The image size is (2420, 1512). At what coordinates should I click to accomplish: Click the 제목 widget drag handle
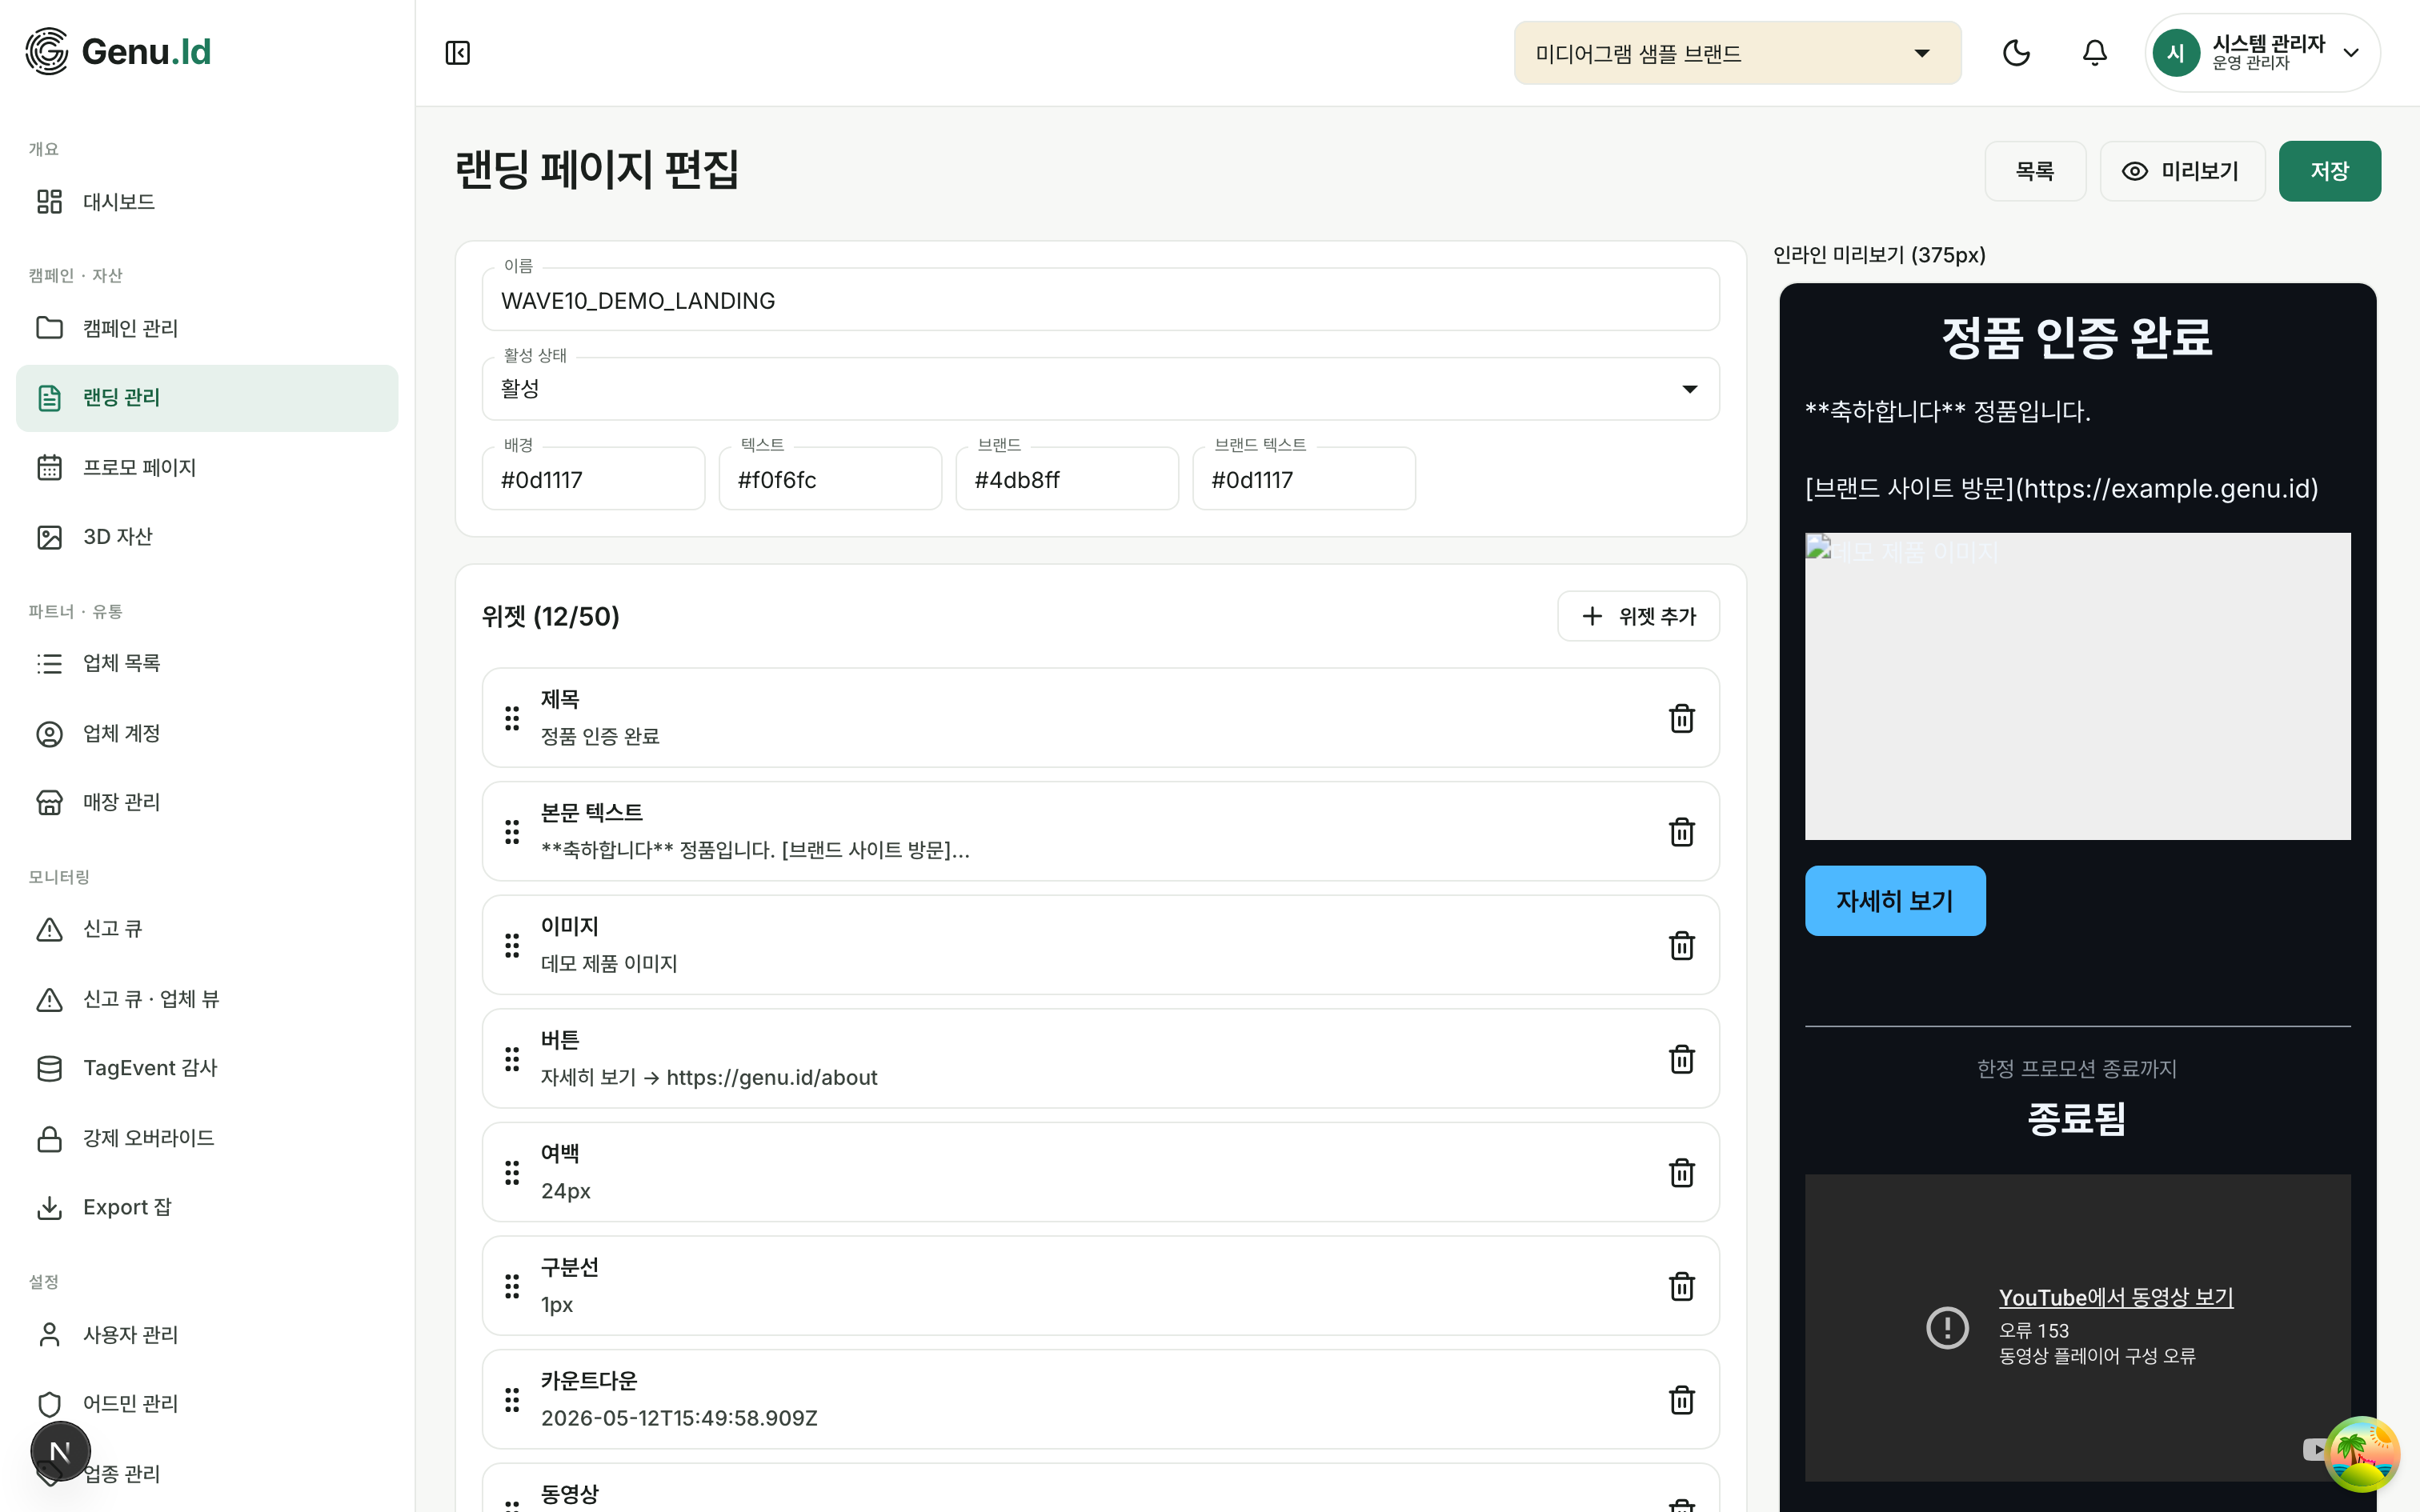(512, 718)
